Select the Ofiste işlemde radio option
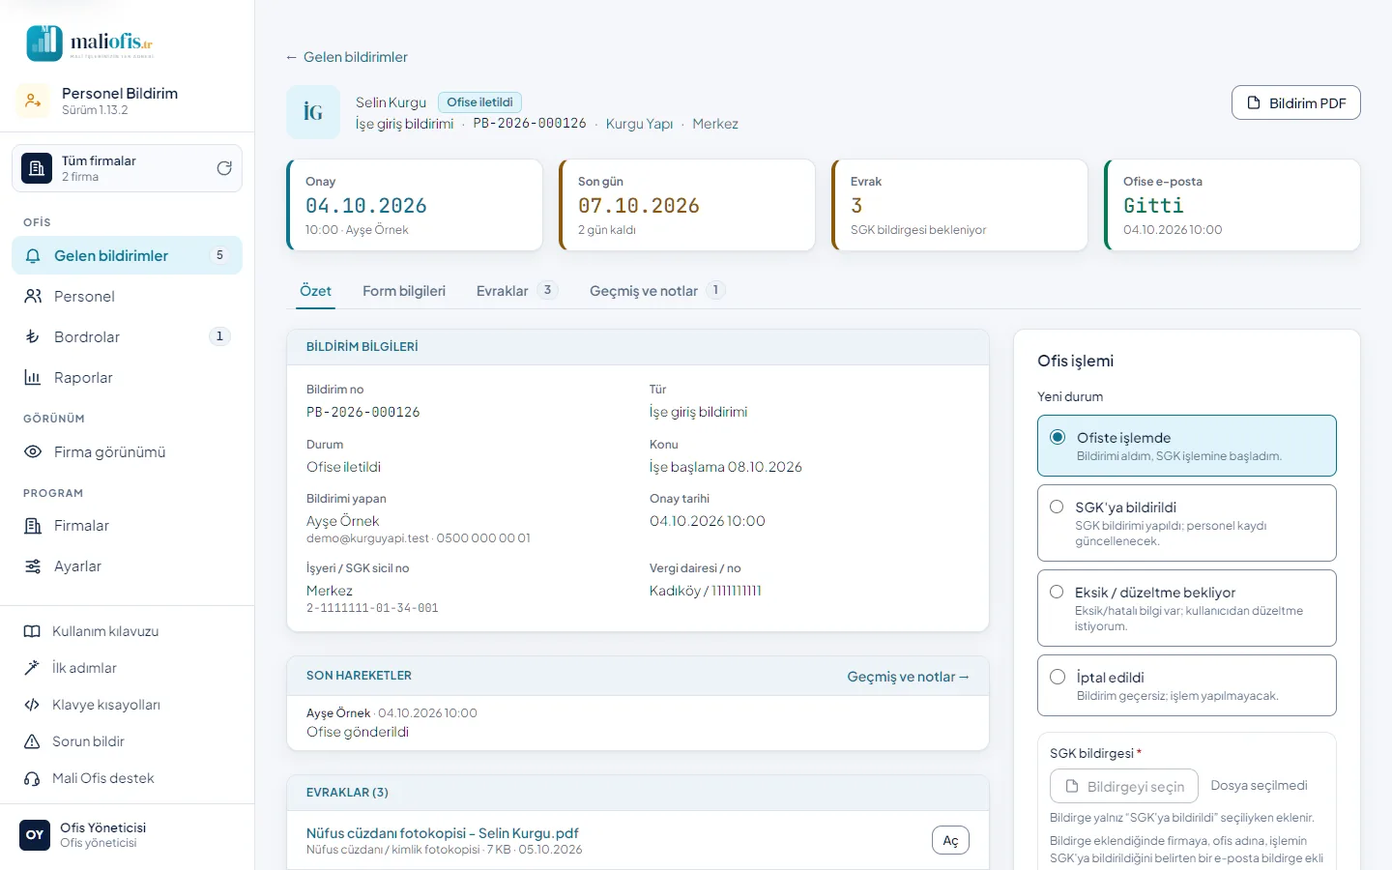 1187,446
